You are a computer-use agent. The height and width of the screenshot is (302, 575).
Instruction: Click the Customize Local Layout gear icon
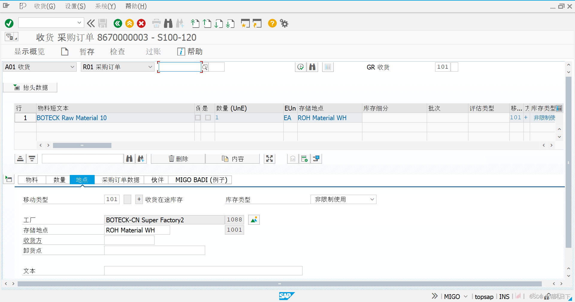(284, 23)
